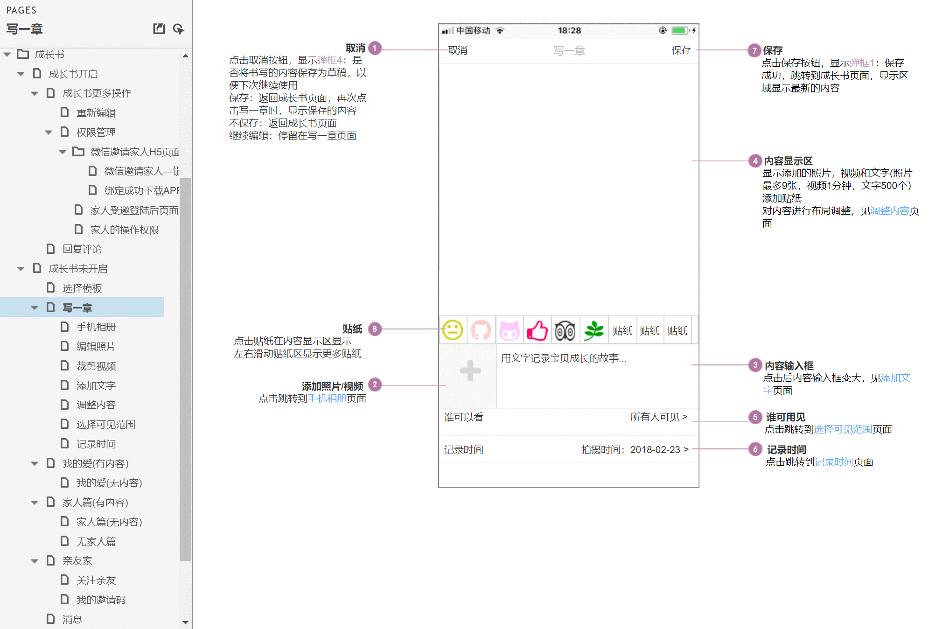The image size is (936, 629).
Task: Pick the green leaf sticker
Action: pyautogui.click(x=594, y=330)
